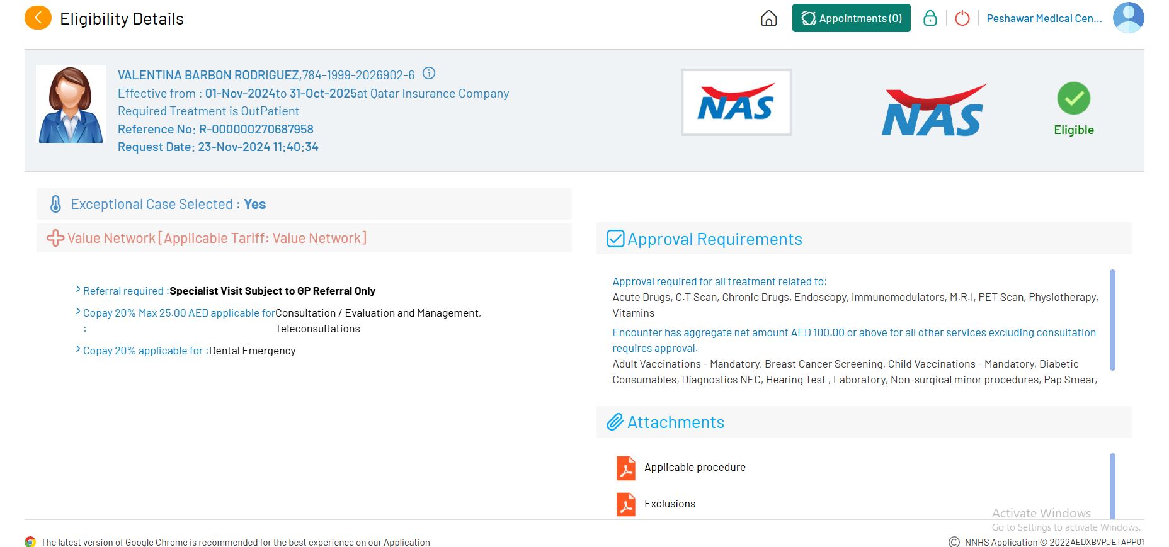Select the Required Treatment is OutPatient text
The image size is (1169, 547).
click(208, 111)
